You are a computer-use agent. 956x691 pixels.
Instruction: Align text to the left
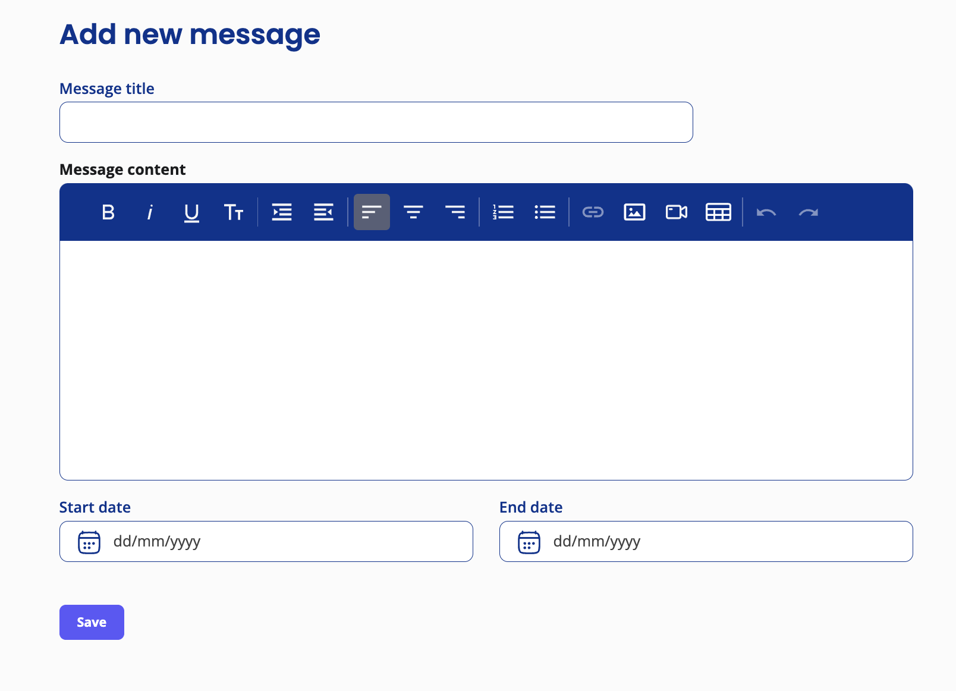pyautogui.click(x=372, y=212)
